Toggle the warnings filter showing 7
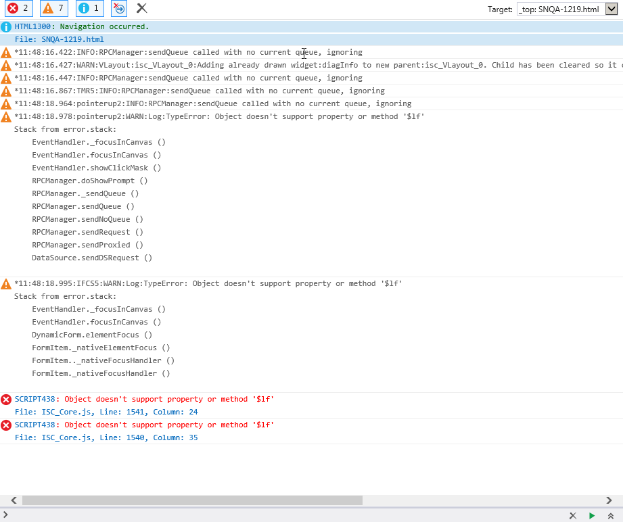This screenshot has height=522, width=623. pyautogui.click(x=54, y=8)
